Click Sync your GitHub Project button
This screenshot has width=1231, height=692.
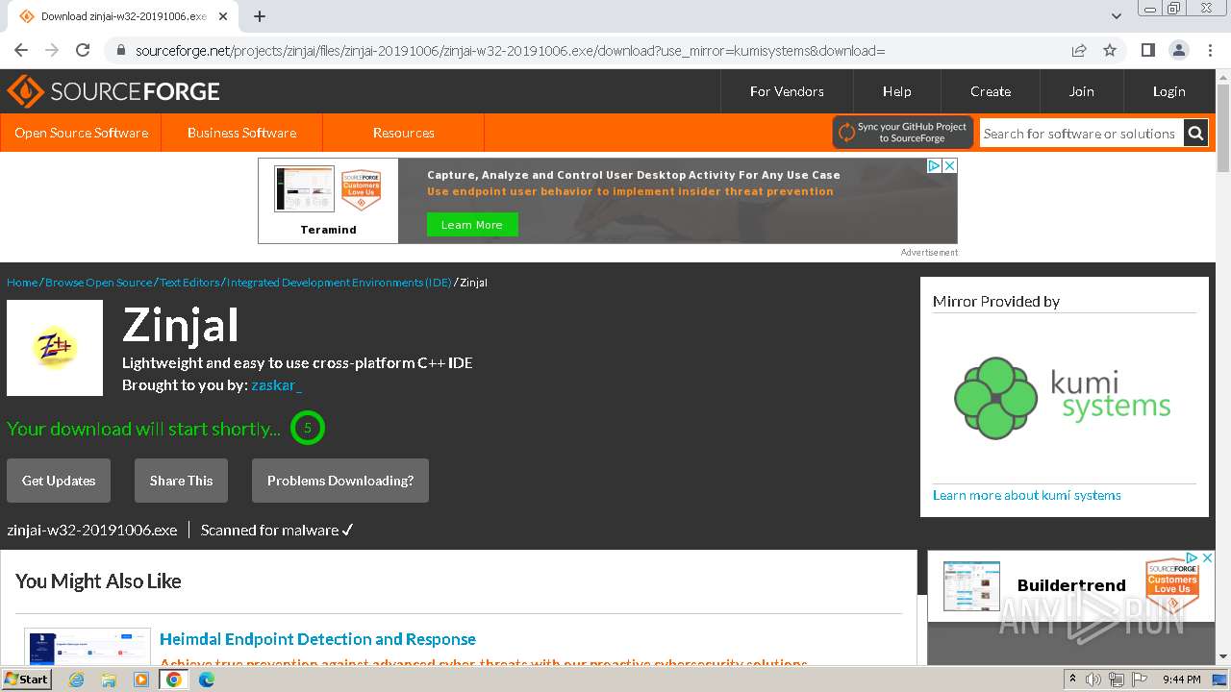(903, 133)
